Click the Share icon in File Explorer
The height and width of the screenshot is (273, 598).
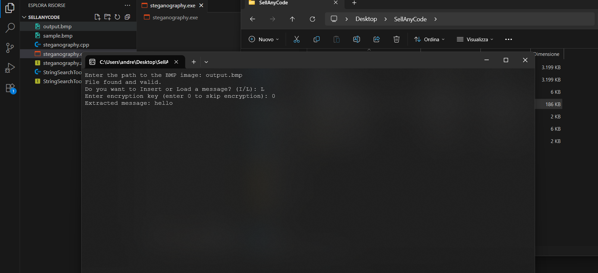coord(376,39)
